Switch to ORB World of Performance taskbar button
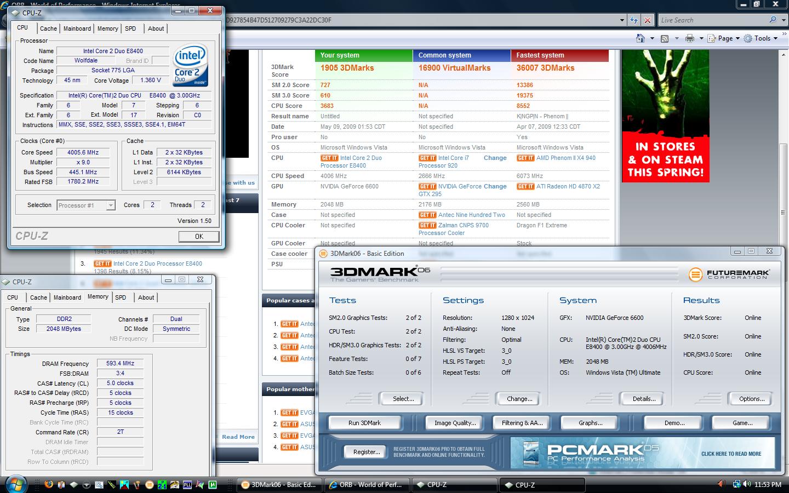789x493 pixels. pyautogui.click(x=365, y=485)
